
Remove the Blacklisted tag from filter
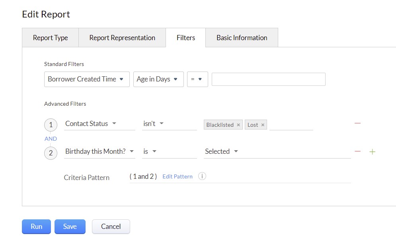click(238, 125)
